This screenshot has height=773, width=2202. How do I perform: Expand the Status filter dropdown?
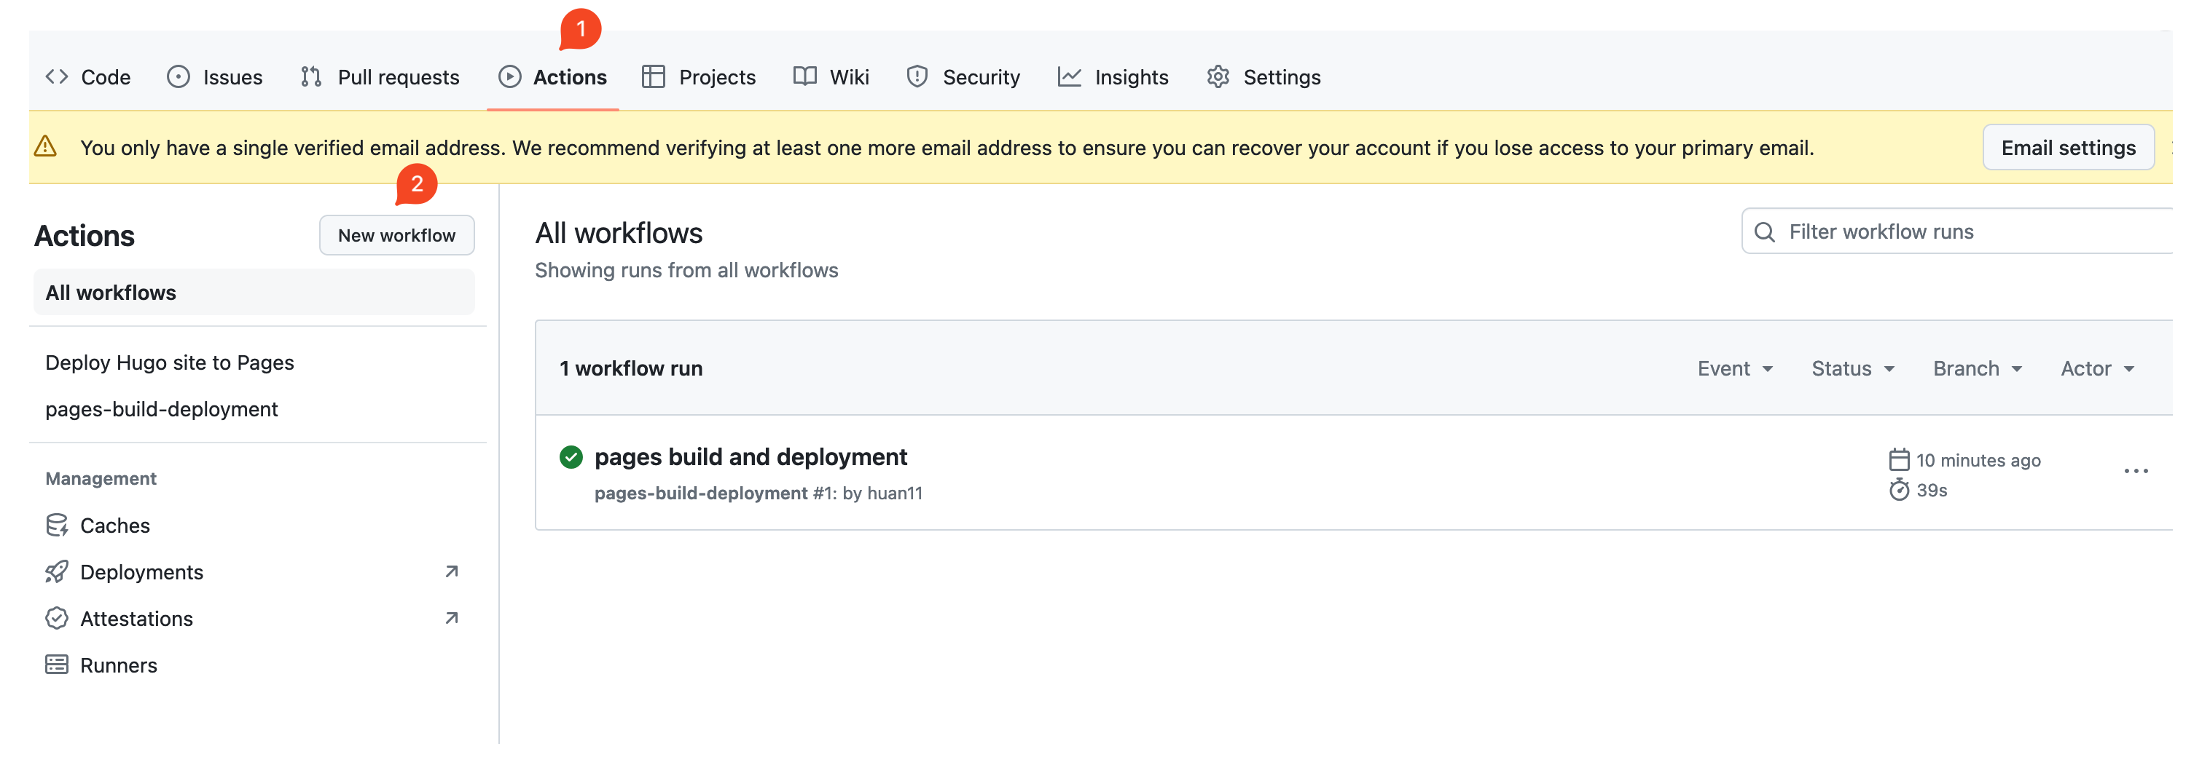tap(1853, 368)
